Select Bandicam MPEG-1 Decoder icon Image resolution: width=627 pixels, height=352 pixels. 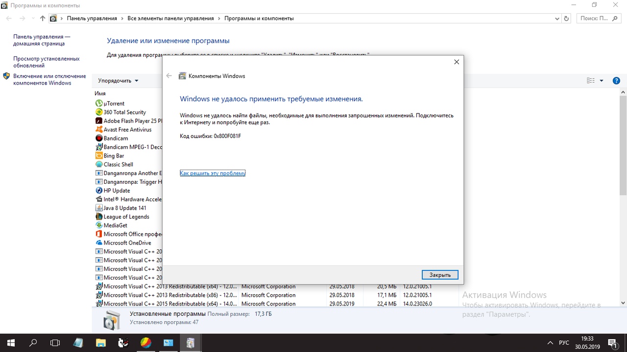coord(99,147)
